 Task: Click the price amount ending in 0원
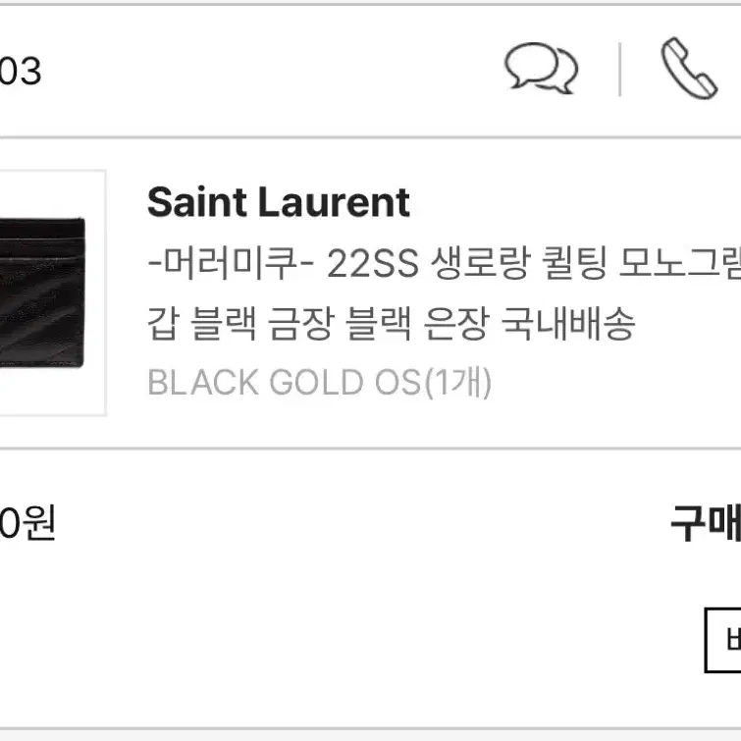pyautogui.click(x=27, y=523)
